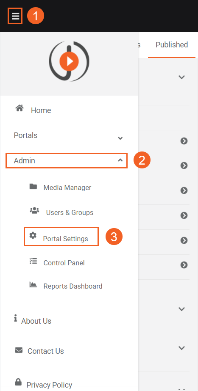Collapse the Admin submenu chevron

click(x=120, y=160)
